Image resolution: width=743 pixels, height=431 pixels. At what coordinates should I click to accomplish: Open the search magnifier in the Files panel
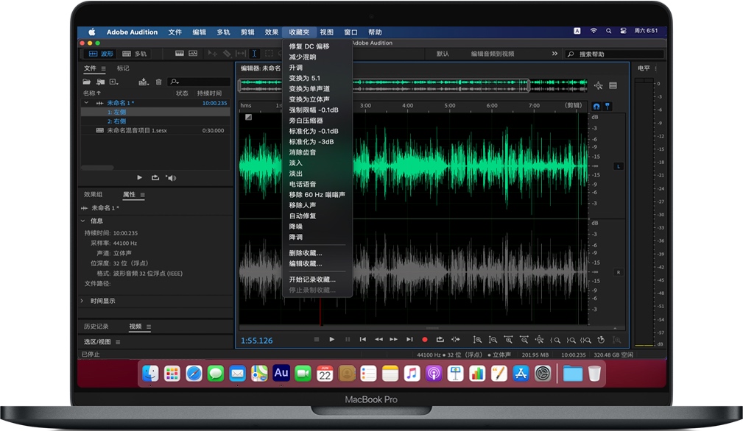173,82
